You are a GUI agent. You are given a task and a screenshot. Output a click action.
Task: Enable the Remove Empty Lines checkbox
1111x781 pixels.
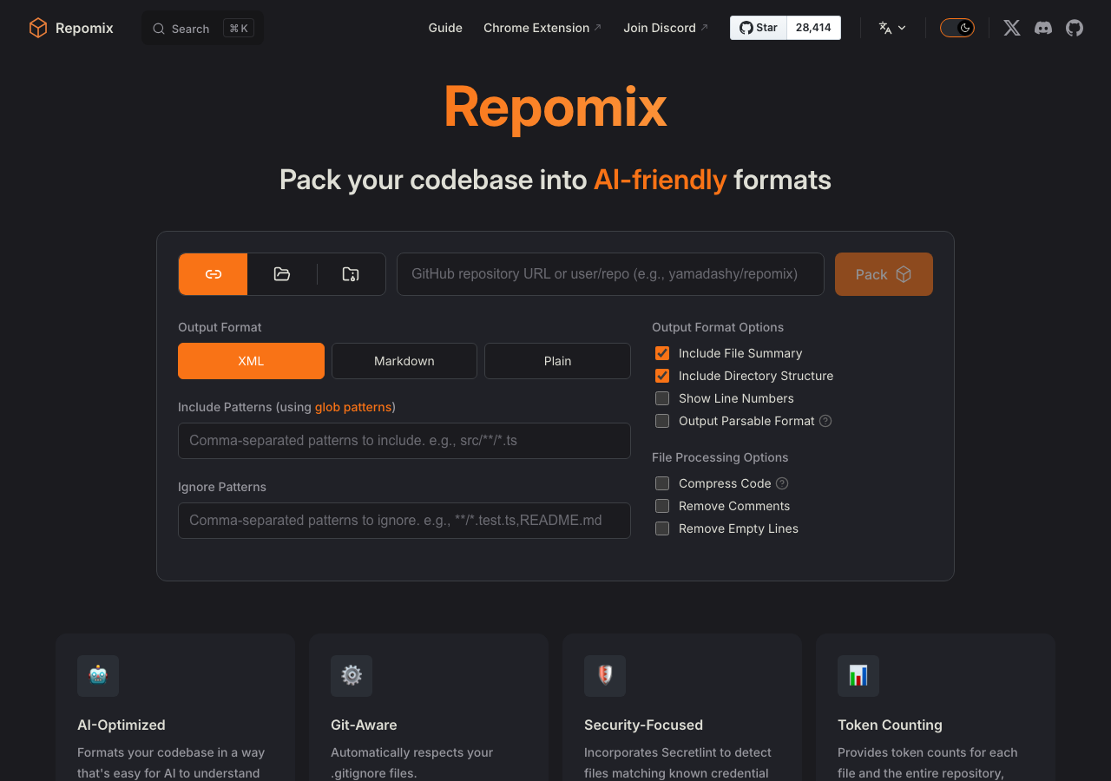click(662, 528)
